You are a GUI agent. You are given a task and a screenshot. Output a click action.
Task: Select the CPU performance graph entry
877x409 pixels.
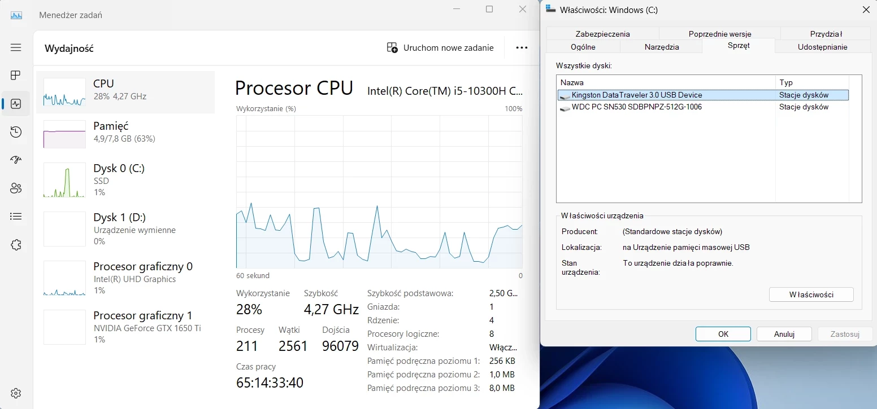pyautogui.click(x=125, y=93)
